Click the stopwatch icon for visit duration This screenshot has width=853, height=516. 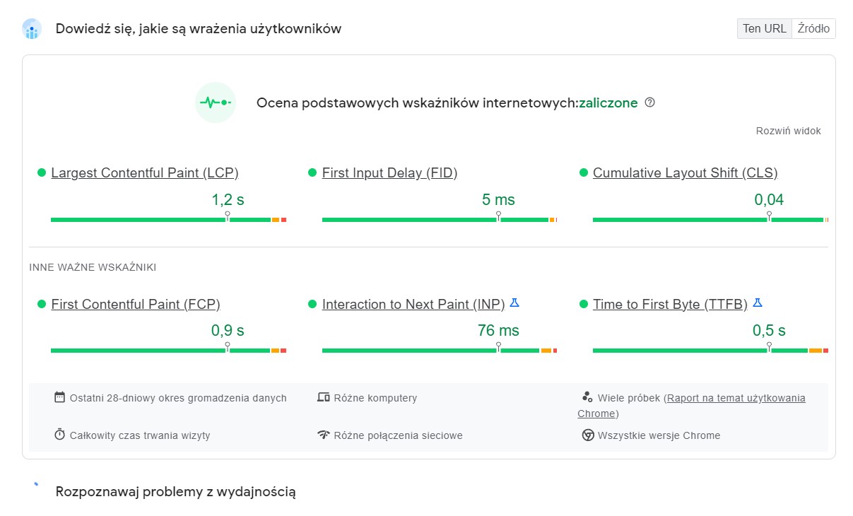point(59,435)
